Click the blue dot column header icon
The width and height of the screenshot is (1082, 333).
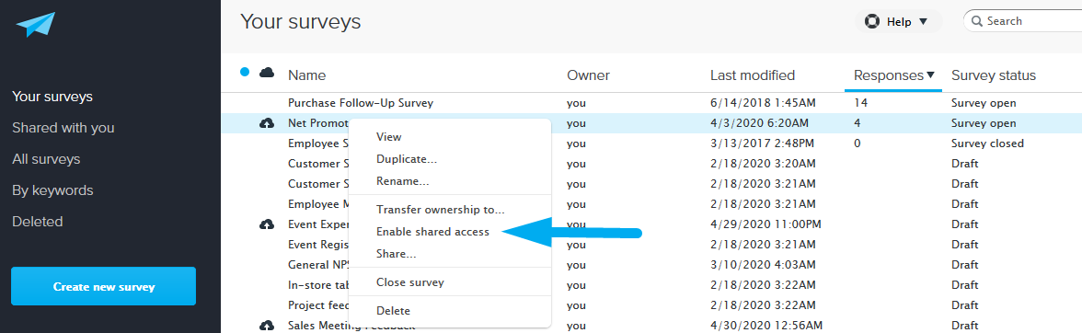[x=245, y=72]
